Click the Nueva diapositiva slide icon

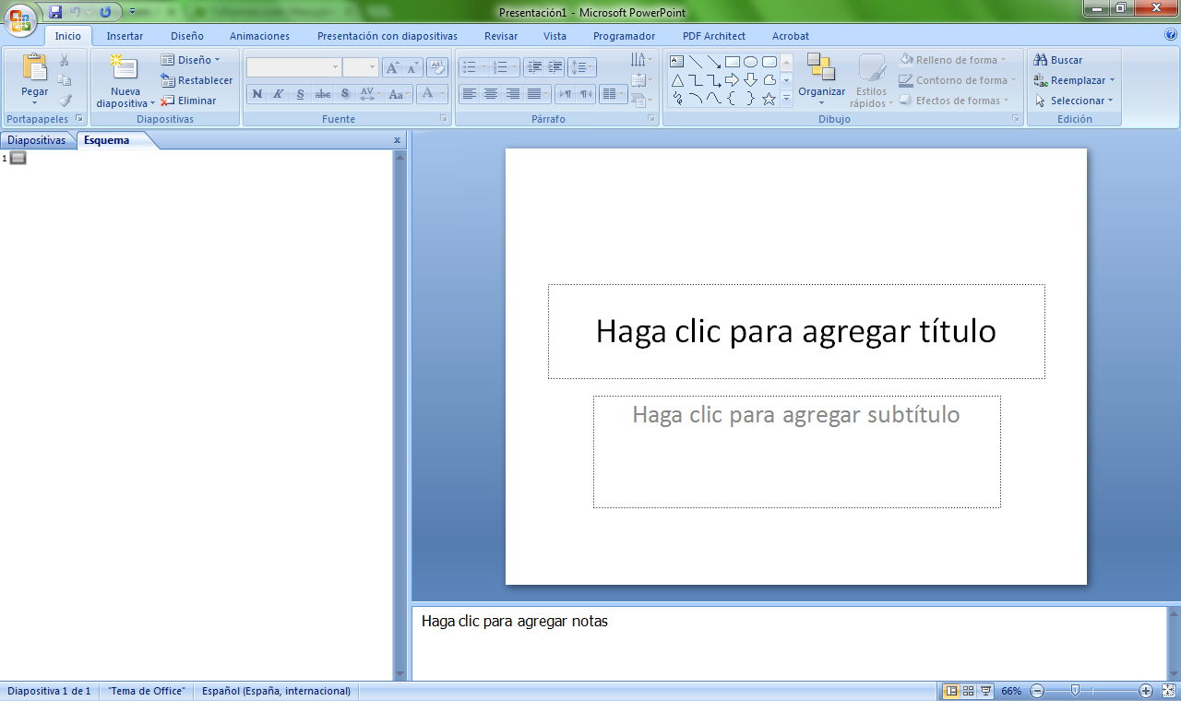click(x=124, y=68)
